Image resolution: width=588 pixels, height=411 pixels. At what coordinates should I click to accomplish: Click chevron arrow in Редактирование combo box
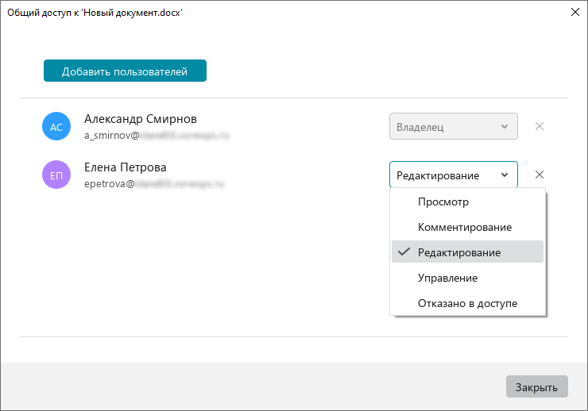pyautogui.click(x=505, y=175)
